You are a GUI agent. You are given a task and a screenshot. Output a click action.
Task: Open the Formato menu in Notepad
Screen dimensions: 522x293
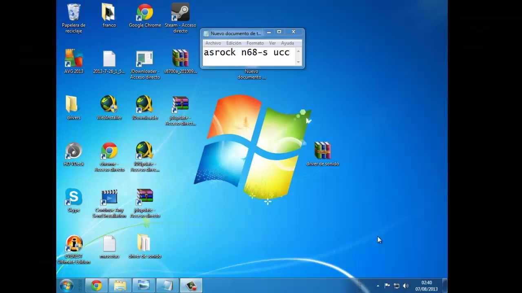[255, 43]
